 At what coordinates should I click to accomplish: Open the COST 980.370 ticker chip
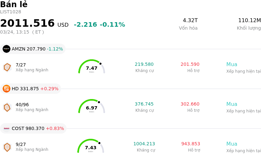[33, 128]
